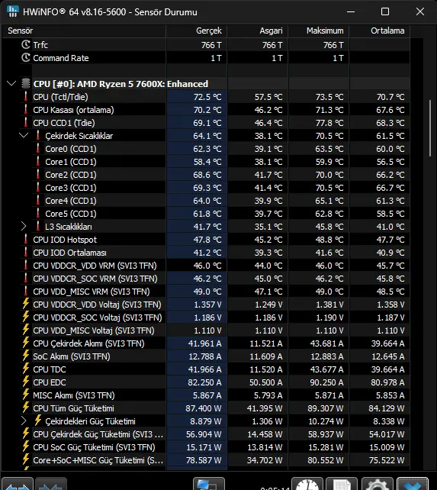Click the lightning icon of CPU EDC

pos(26,382)
